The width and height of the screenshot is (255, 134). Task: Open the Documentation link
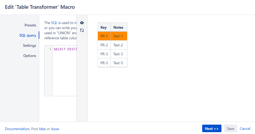click(x=17, y=129)
